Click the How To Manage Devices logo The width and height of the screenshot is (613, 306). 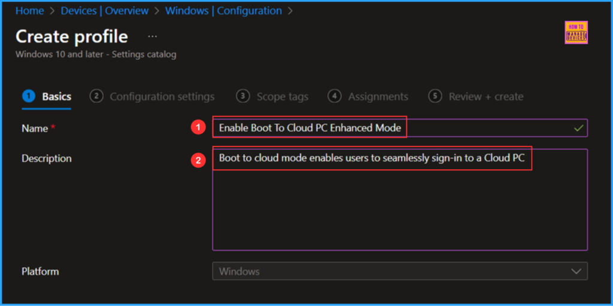[576, 33]
